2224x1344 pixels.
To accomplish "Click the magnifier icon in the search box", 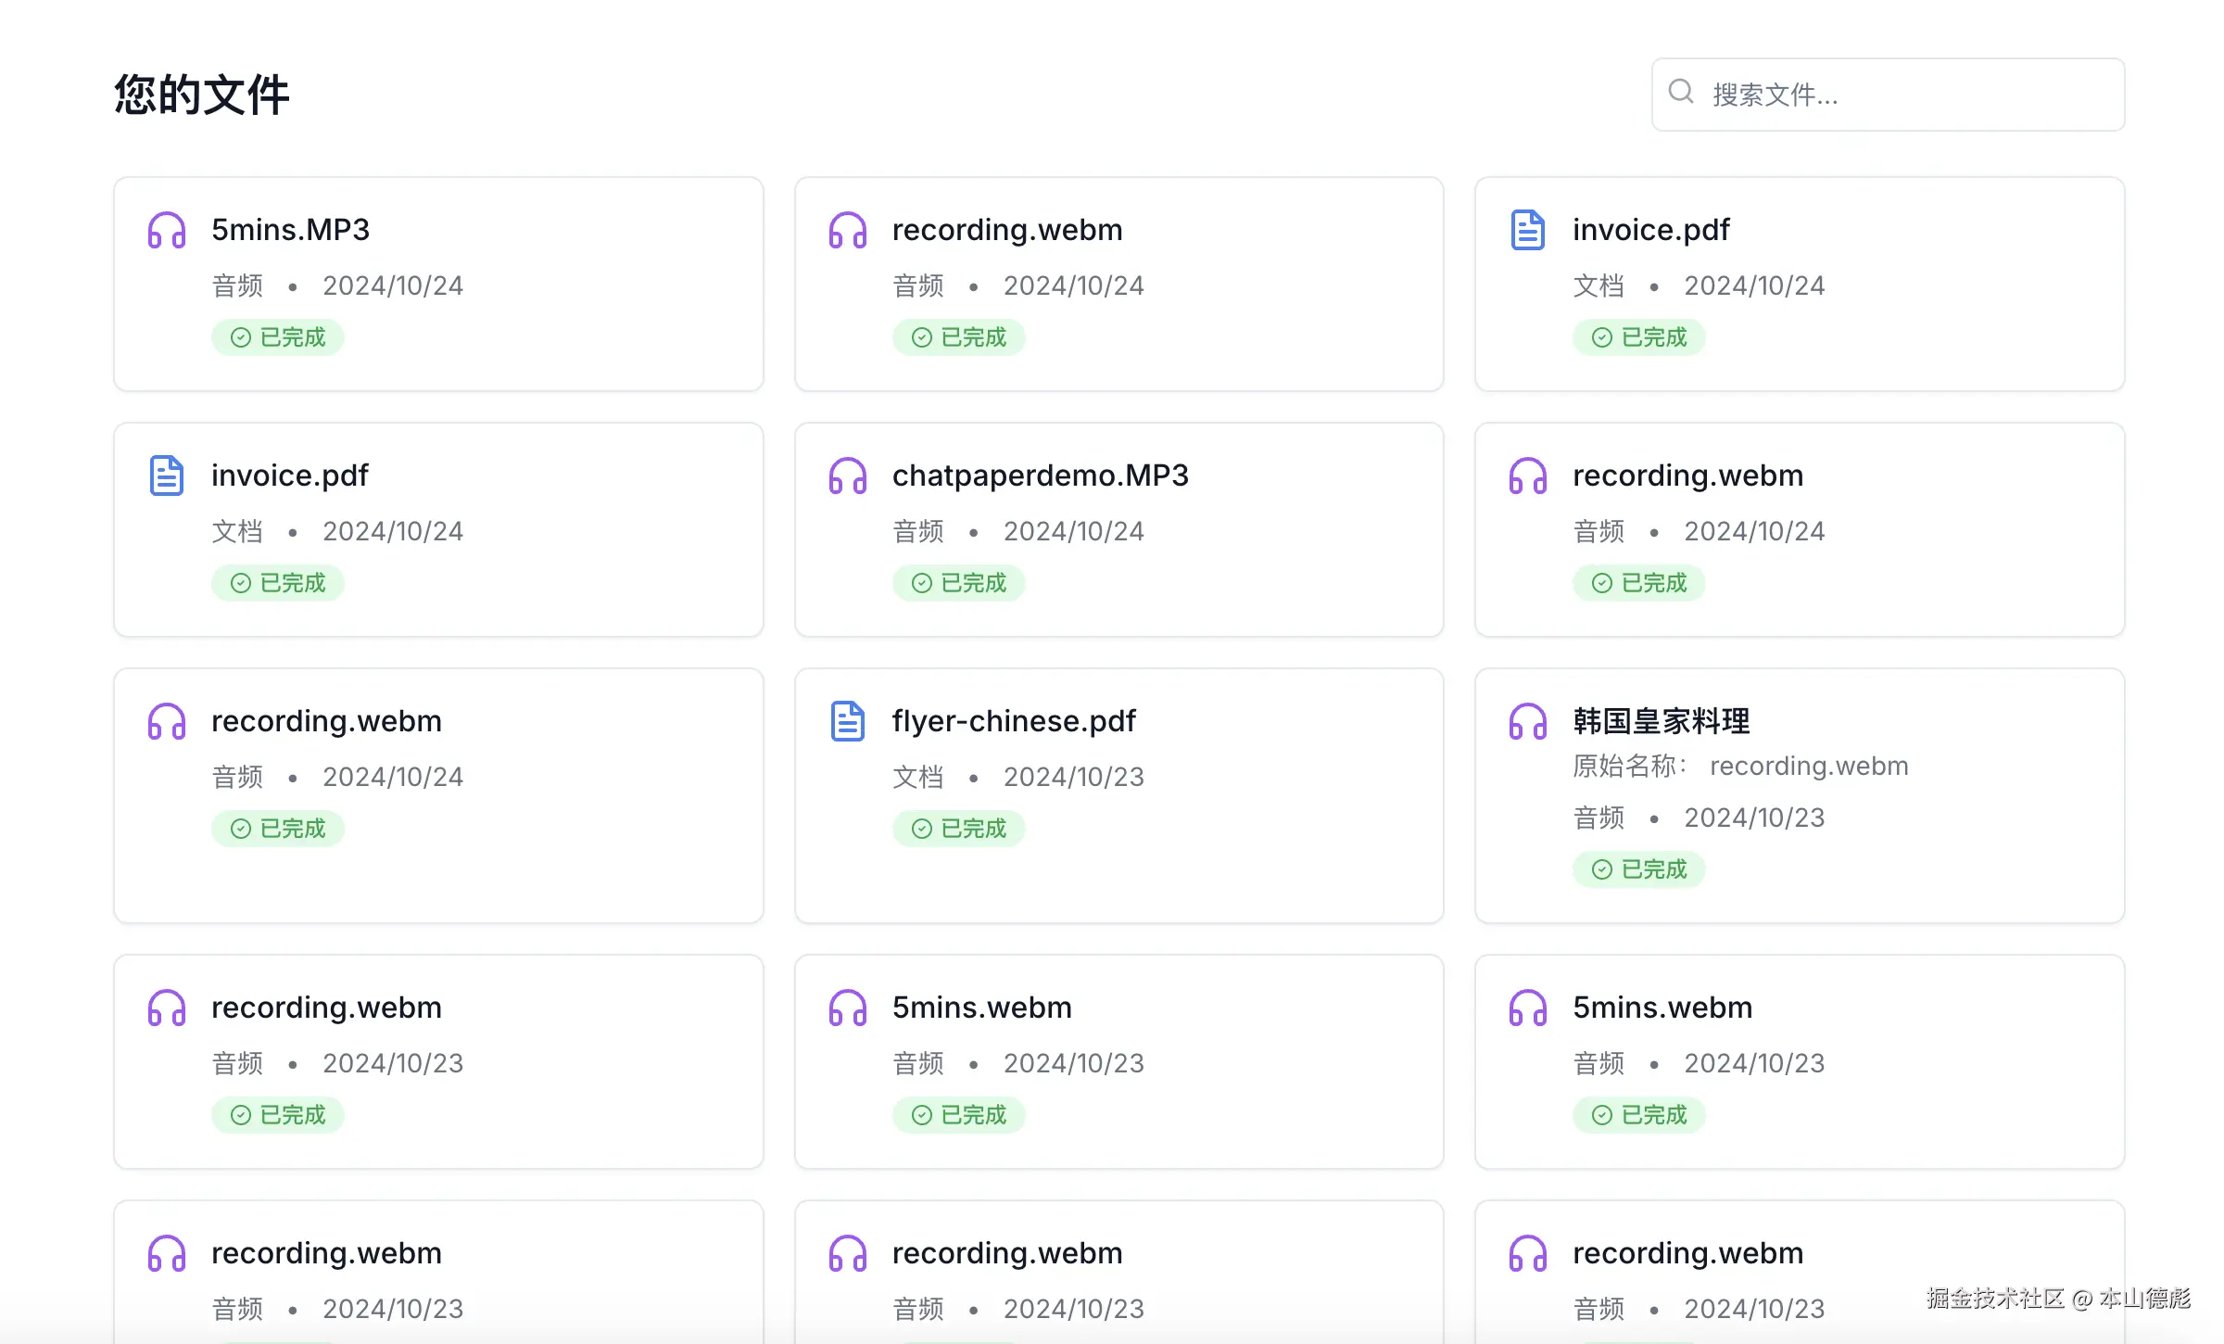I will tap(1681, 92).
